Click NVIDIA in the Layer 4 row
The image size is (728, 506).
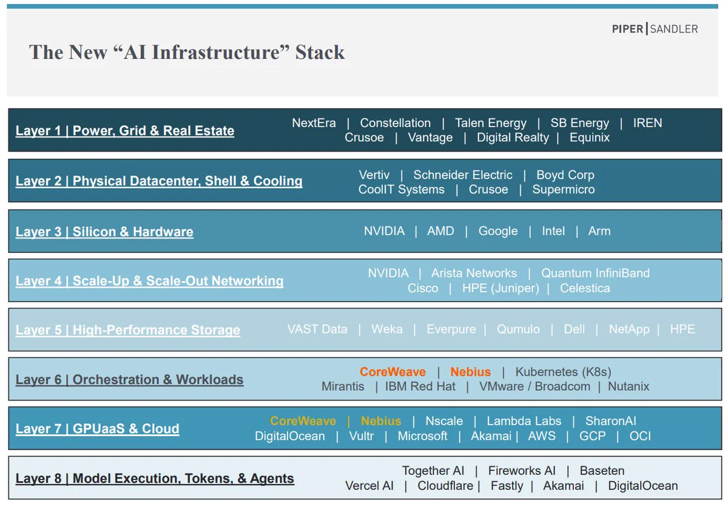point(388,274)
